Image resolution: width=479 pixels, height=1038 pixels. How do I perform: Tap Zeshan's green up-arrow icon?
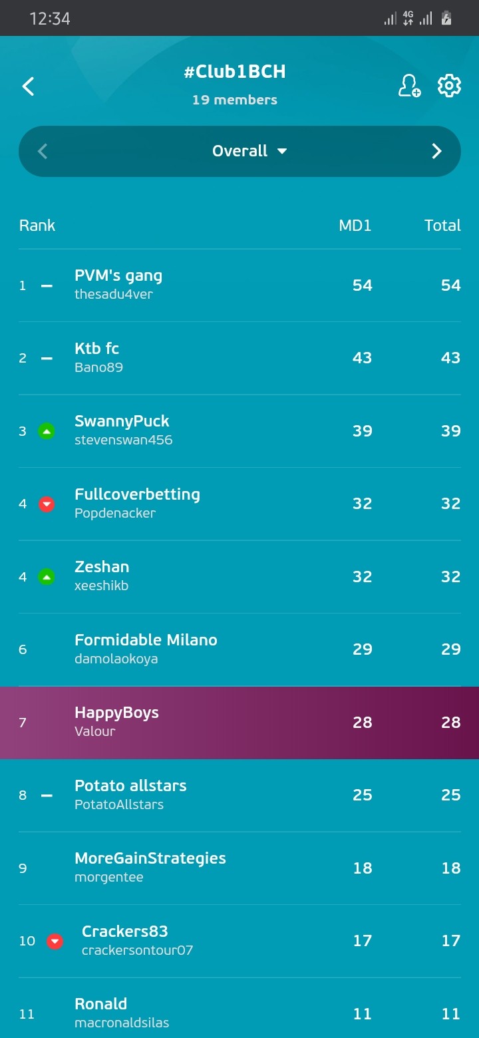pyautogui.click(x=46, y=577)
